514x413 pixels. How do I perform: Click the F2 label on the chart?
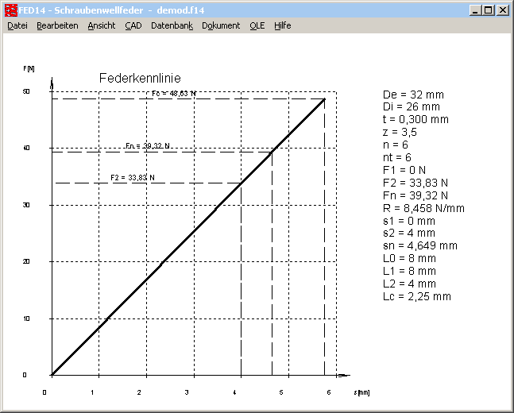coord(132,177)
